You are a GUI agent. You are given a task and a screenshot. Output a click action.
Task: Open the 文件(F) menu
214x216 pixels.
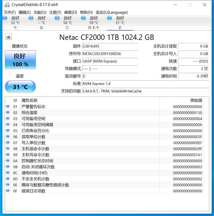[x=9, y=12]
